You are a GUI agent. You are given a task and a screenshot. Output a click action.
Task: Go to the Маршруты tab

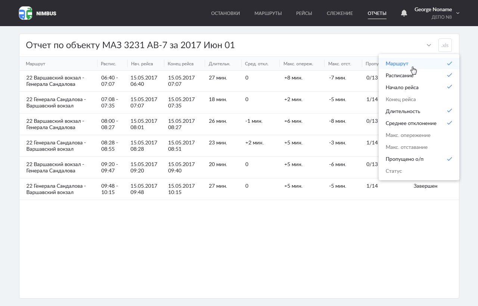pos(268,13)
